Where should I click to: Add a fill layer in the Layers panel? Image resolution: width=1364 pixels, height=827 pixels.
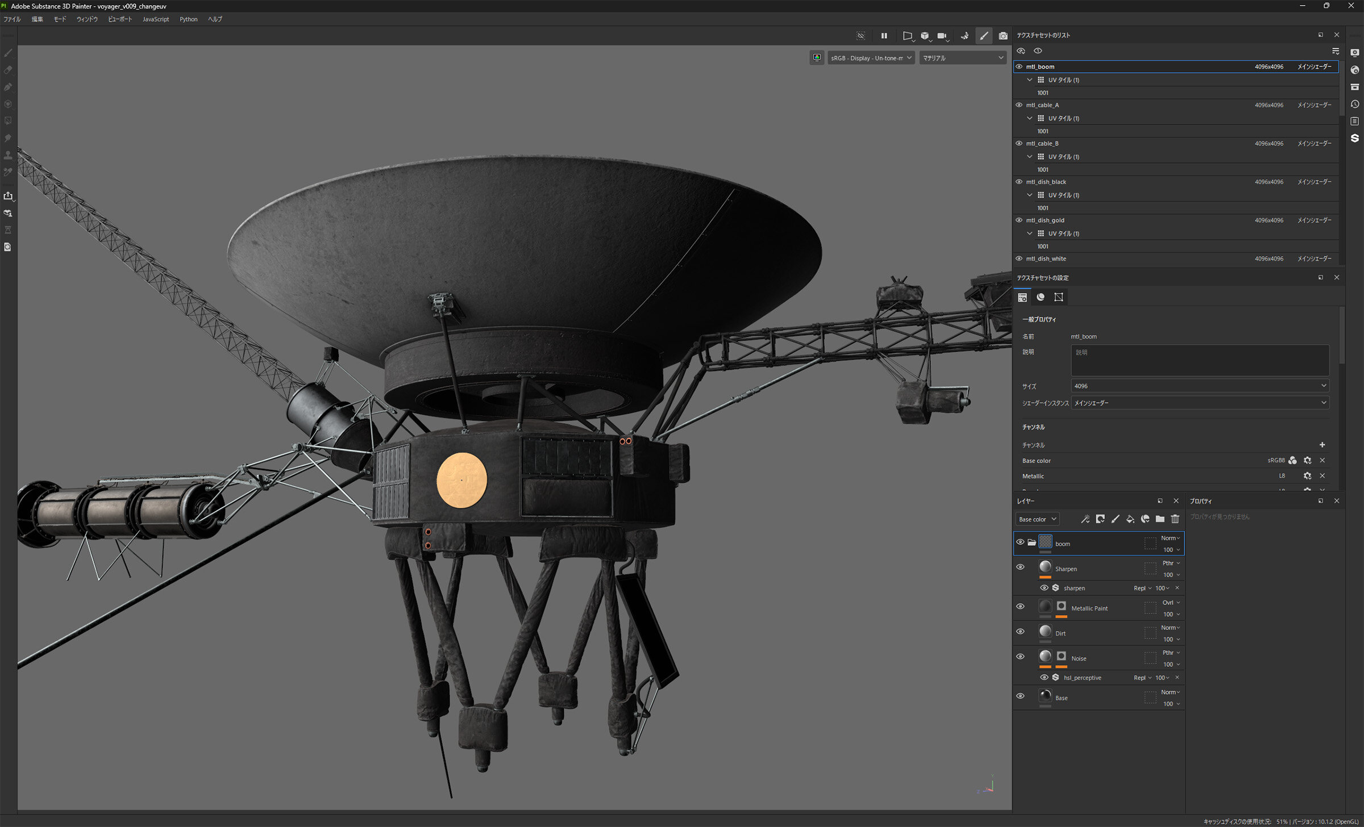1130,519
